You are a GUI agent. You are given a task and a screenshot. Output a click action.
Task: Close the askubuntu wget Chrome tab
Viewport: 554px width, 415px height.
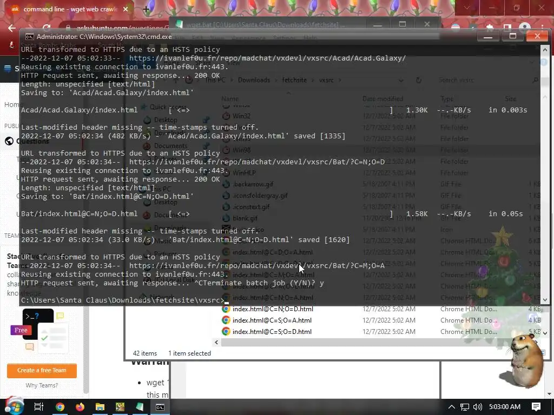tap(126, 9)
